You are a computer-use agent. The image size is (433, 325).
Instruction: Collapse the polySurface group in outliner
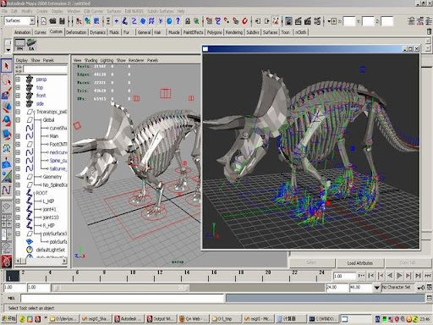(x=18, y=234)
